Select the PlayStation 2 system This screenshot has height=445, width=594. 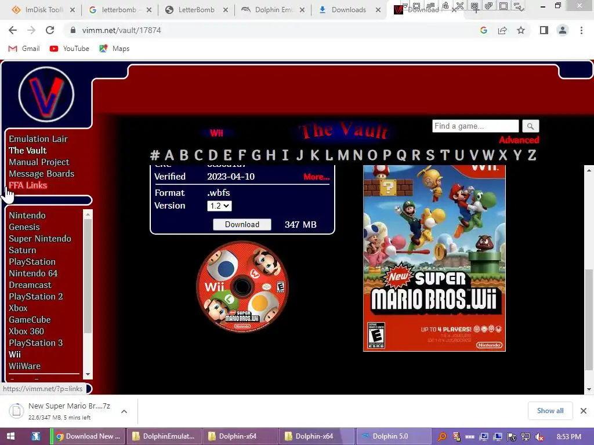pyautogui.click(x=36, y=297)
